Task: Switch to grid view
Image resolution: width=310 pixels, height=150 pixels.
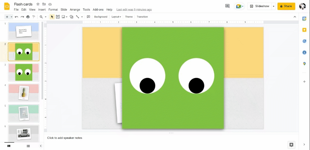Action: pyautogui.click(x=28, y=146)
